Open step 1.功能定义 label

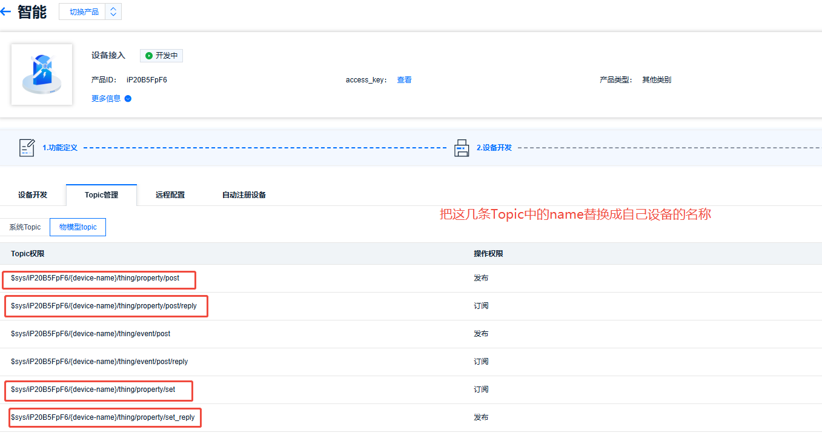[x=60, y=148]
